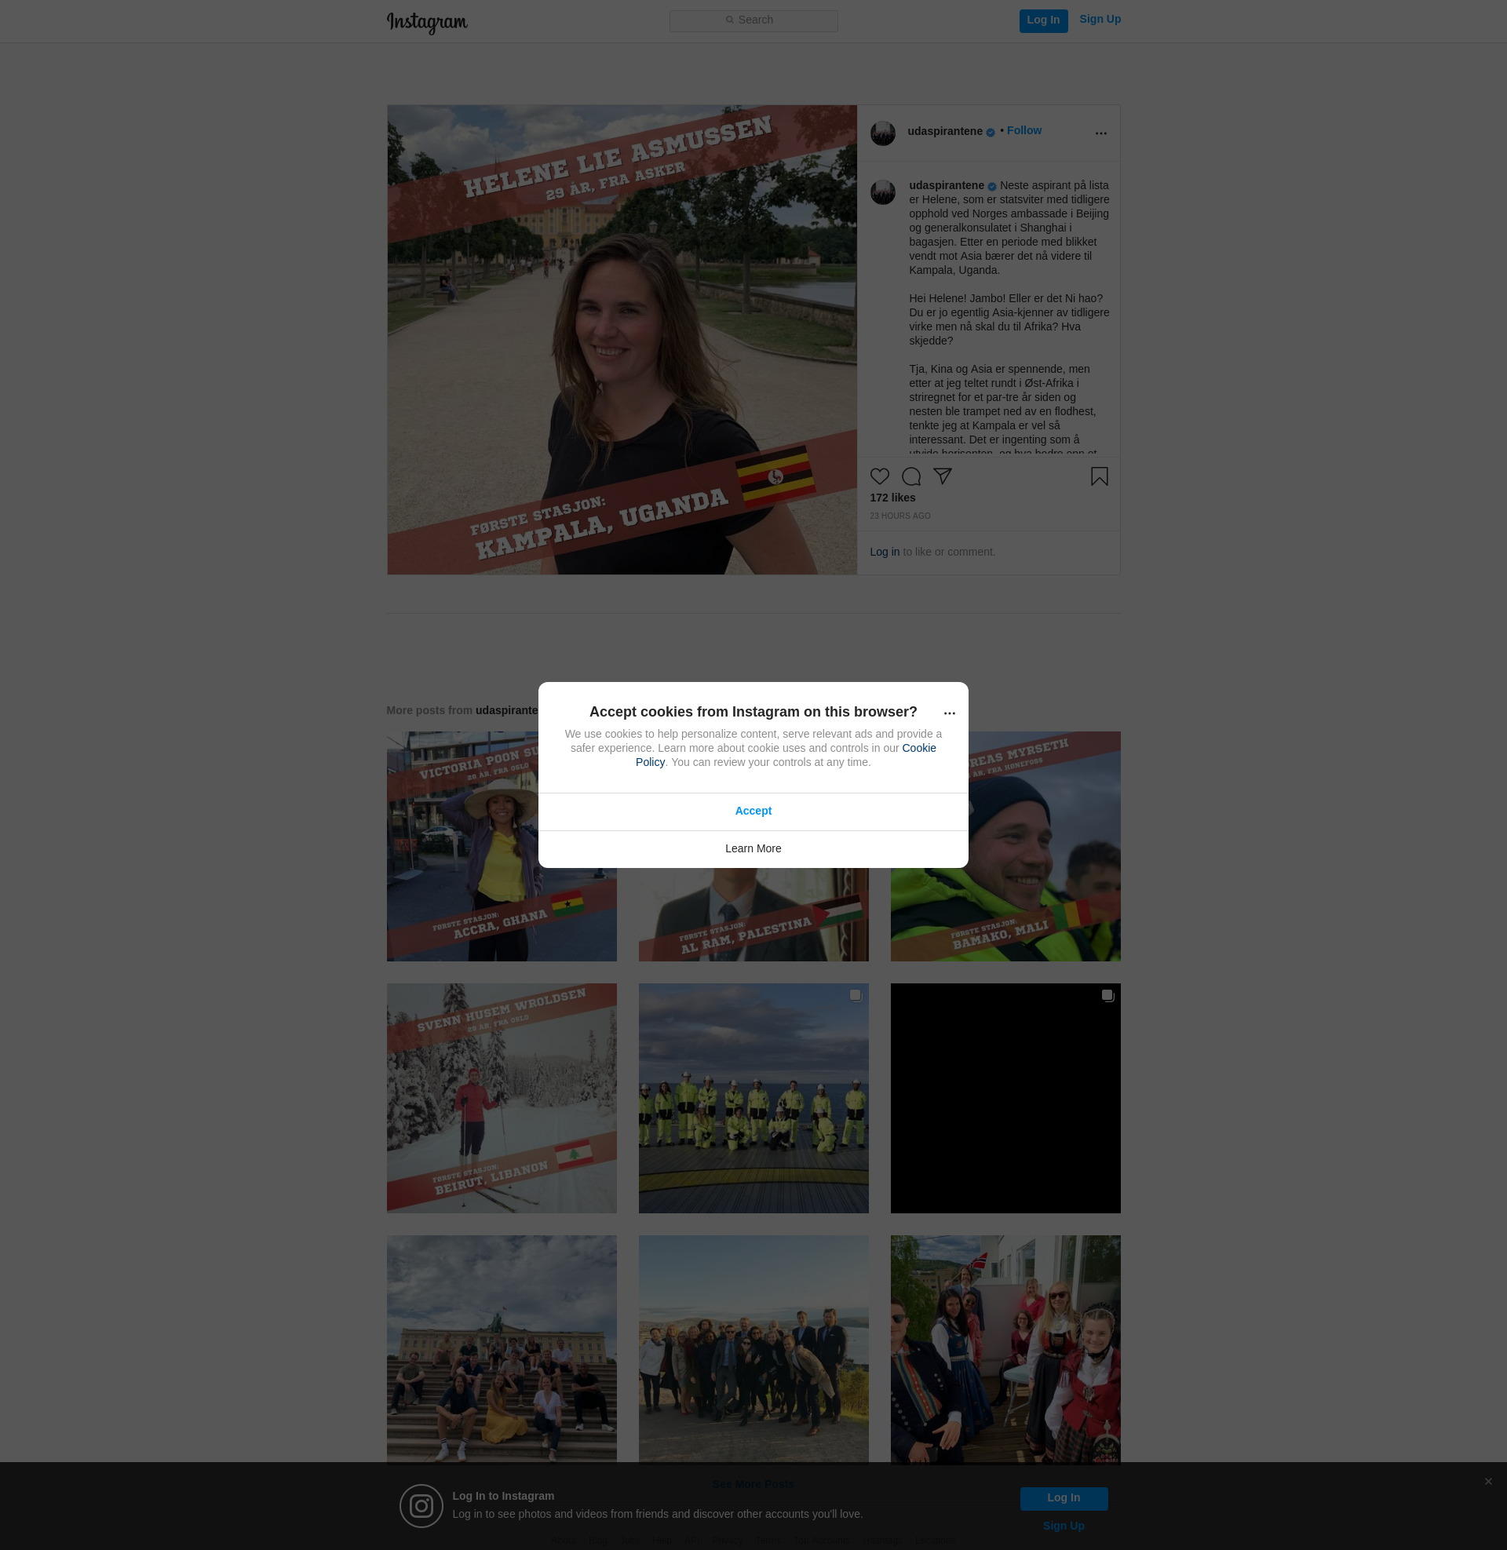The image size is (1507, 1550).
Task: Click the Instagram logo in header
Action: click(427, 22)
